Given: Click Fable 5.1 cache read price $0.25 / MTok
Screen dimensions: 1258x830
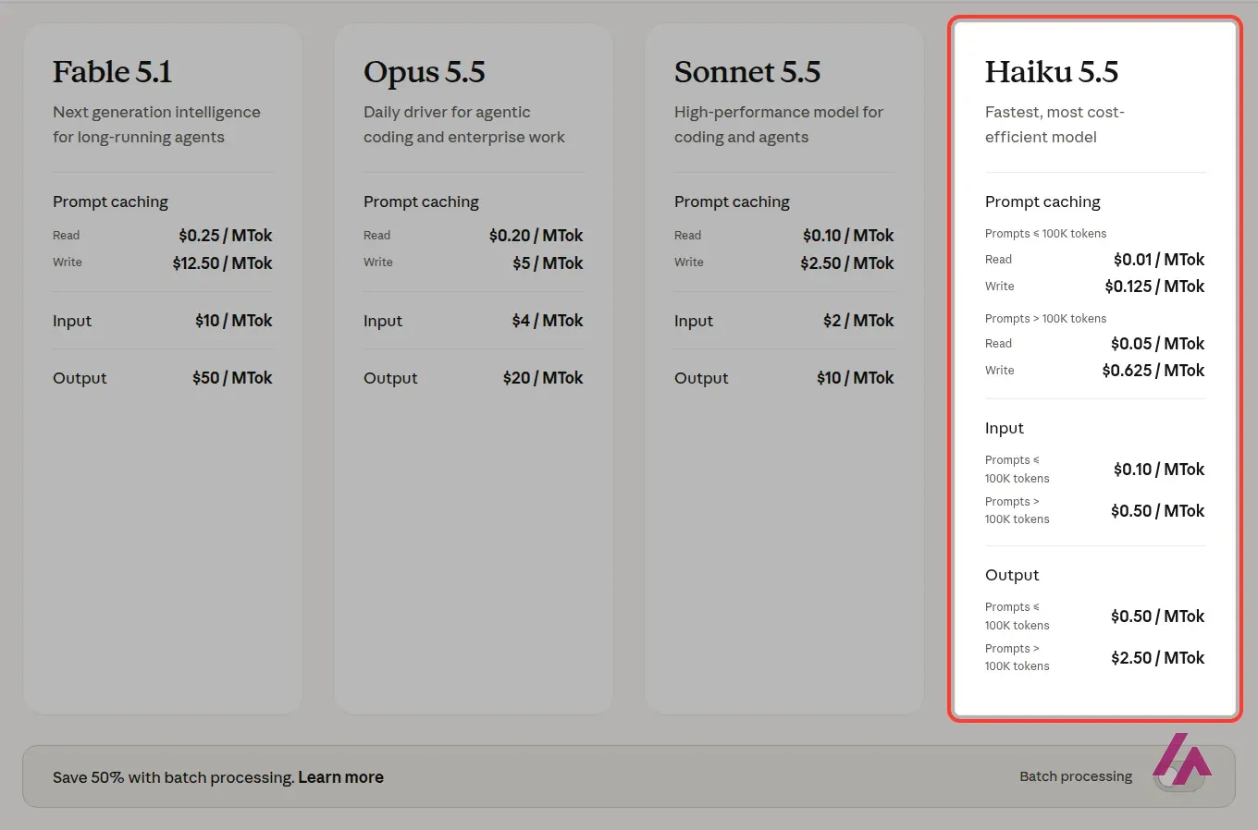Looking at the screenshot, I should 226,236.
